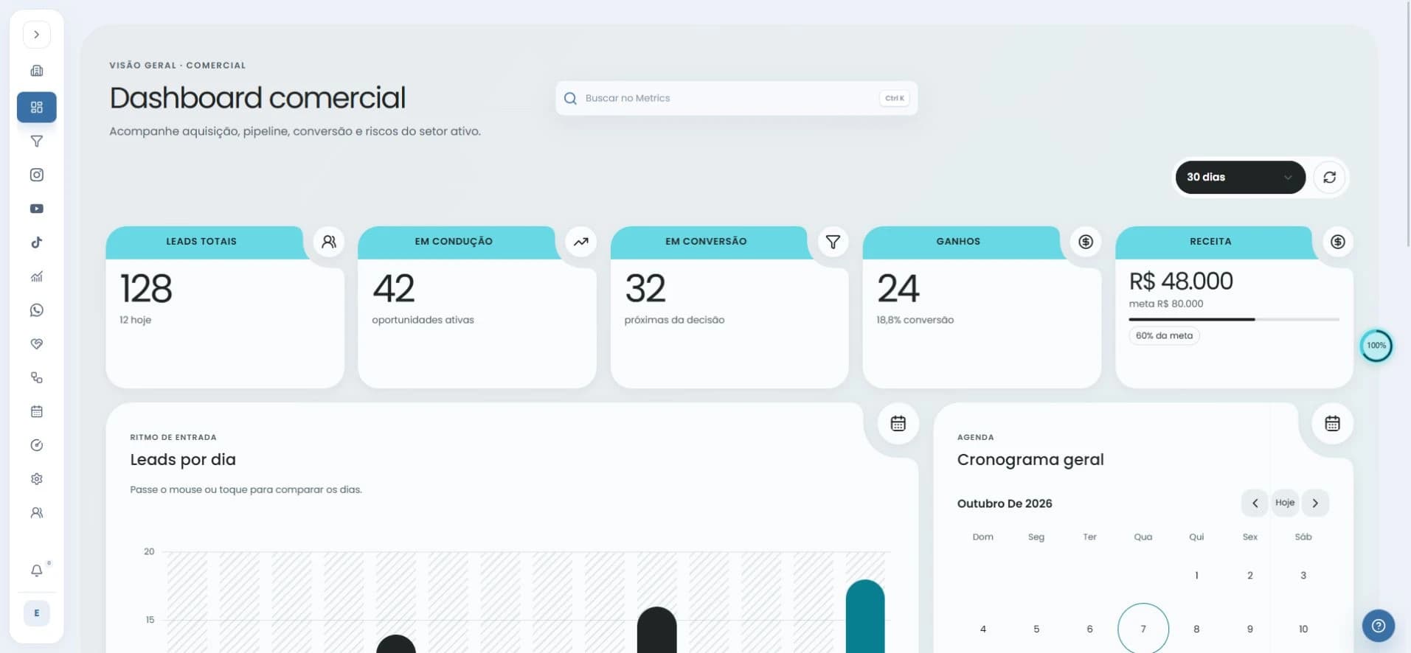Image resolution: width=1411 pixels, height=653 pixels.
Task: Open the analytics chart icon in sidebar
Action: click(37, 276)
